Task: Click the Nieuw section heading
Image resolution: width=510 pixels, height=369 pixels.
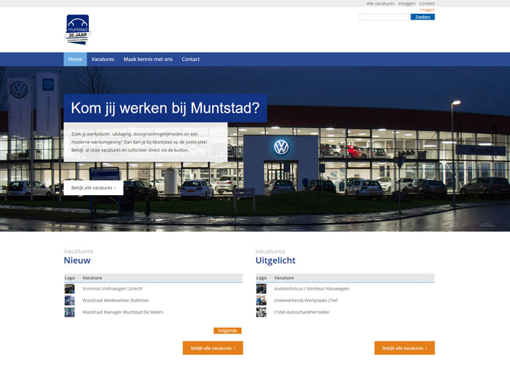Action: tap(77, 260)
